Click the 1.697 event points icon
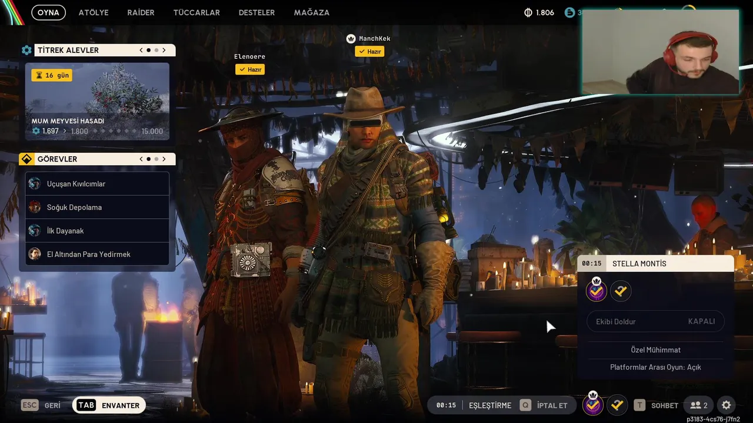The image size is (753, 423). (36, 131)
